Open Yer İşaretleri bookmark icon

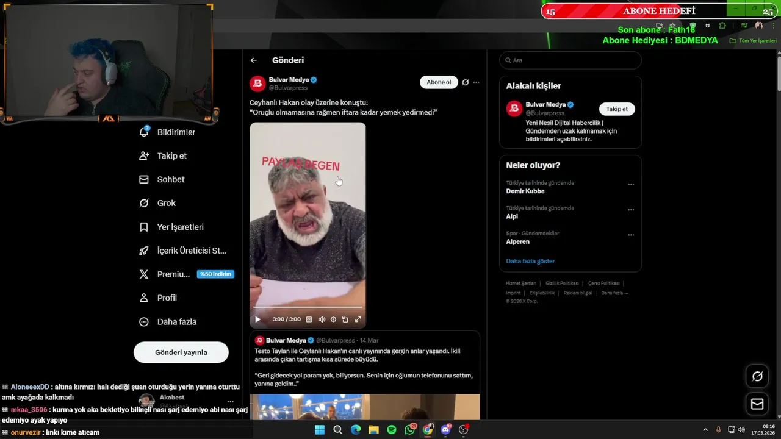click(144, 227)
